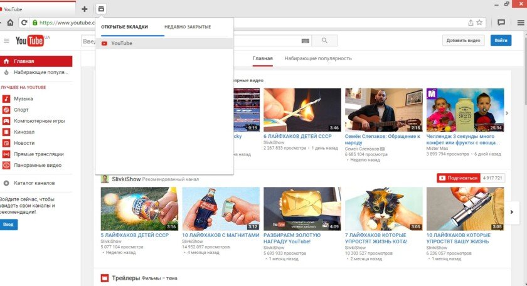Click the Добавить видео button
The width and height of the screenshot is (527, 286).
pos(463,40)
